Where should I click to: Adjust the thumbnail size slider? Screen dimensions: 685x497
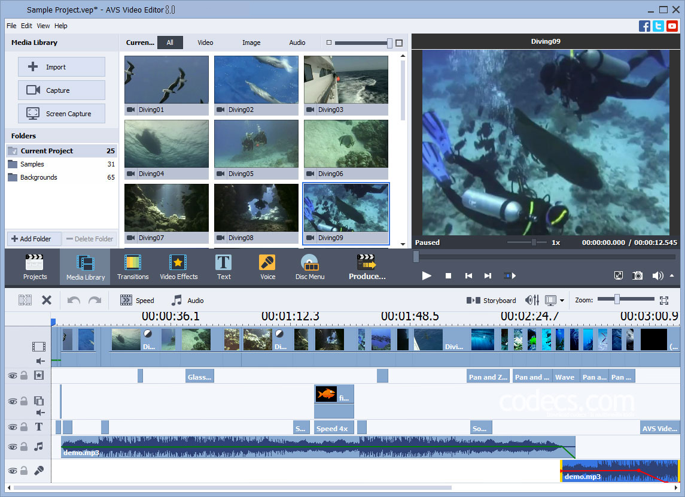click(x=389, y=43)
